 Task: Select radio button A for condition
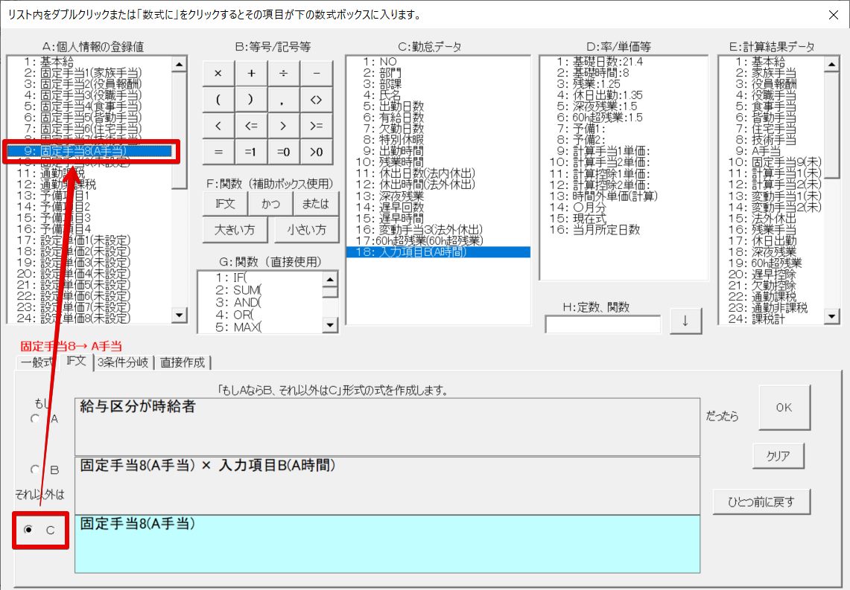point(35,419)
